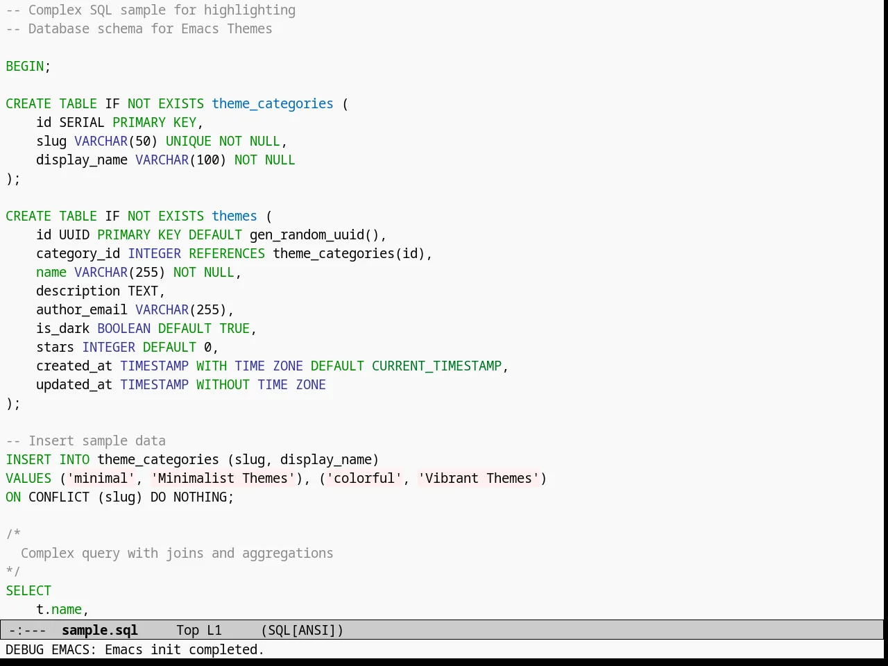888x666 pixels.
Task: Click the 'Vibrant Themes' string
Action: [479, 478]
